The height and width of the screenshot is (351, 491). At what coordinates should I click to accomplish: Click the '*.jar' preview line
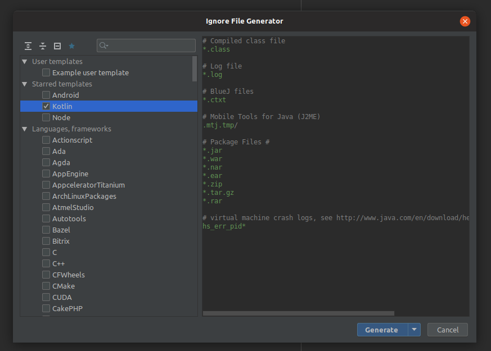click(x=212, y=151)
